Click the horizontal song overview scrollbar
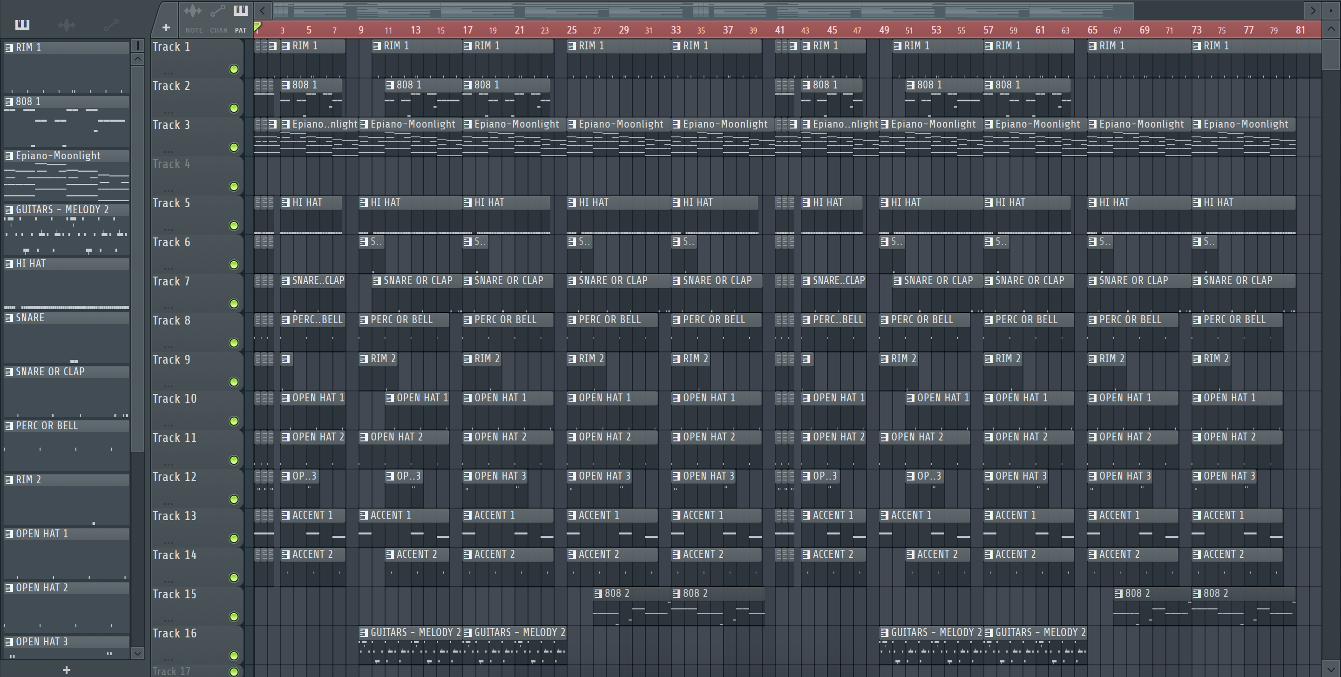The width and height of the screenshot is (1341, 677). [x=703, y=10]
